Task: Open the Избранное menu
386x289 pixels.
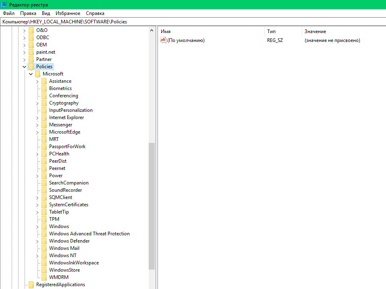Action: [x=68, y=13]
